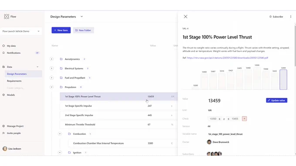Click the New Item button
Viewport: 296px width, 166px height.
point(61,30)
